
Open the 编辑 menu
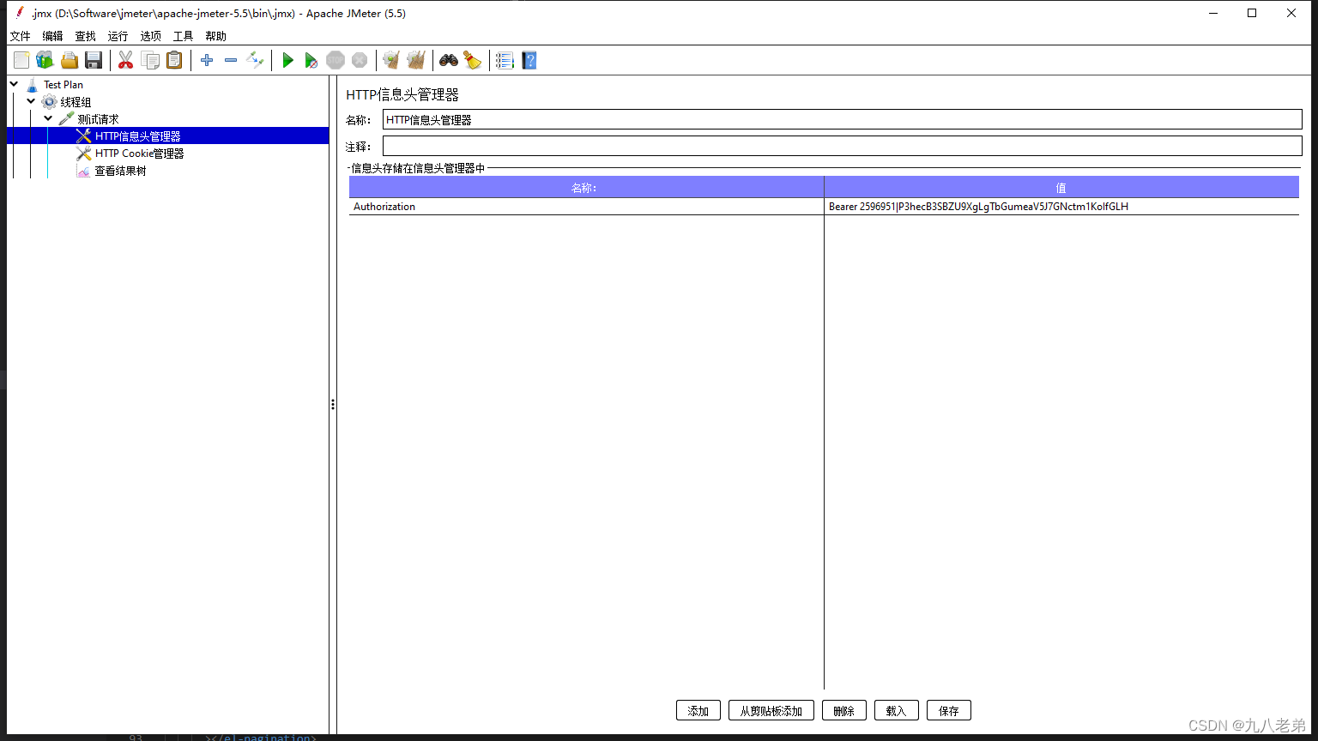pyautogui.click(x=52, y=36)
